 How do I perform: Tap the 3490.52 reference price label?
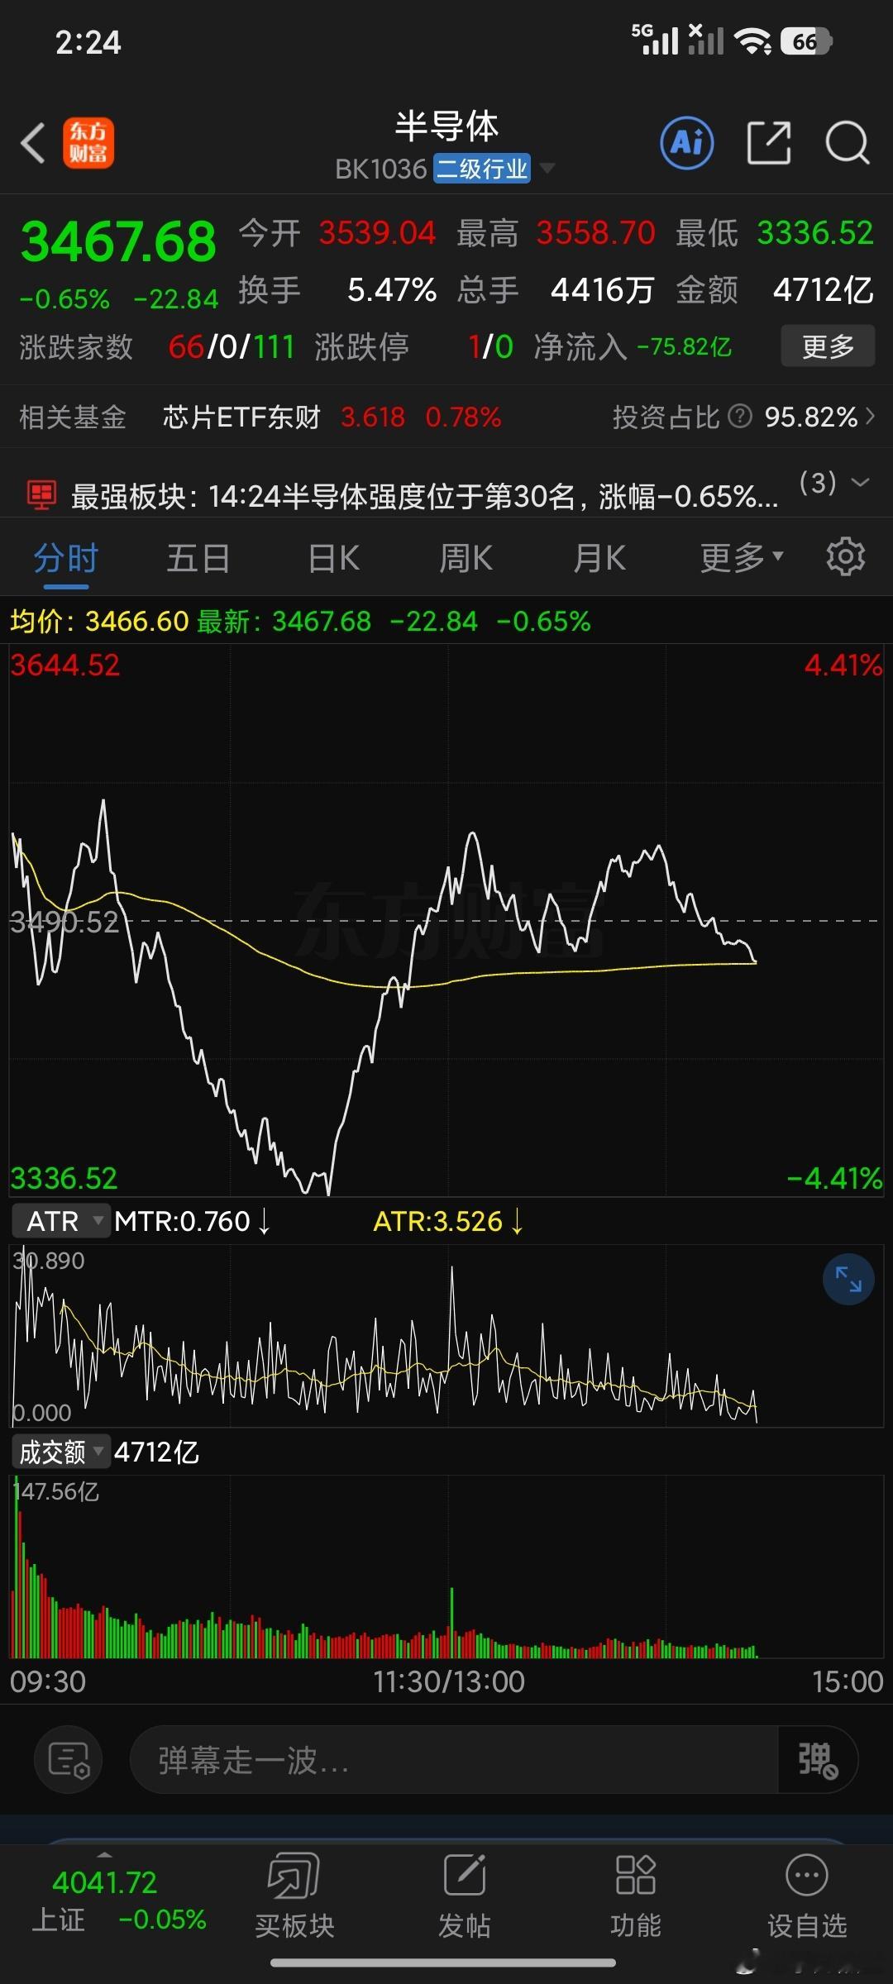(x=64, y=922)
